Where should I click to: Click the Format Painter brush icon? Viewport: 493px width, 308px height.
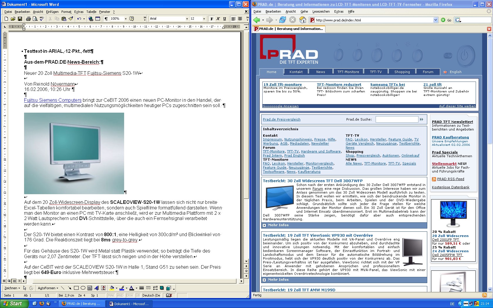pos(71,19)
